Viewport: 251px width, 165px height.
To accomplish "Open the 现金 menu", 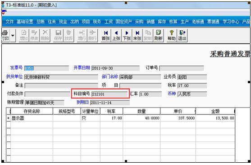I will (63, 22).
